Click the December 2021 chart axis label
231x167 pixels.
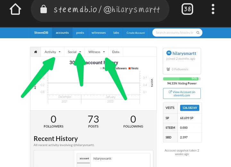point(64,99)
